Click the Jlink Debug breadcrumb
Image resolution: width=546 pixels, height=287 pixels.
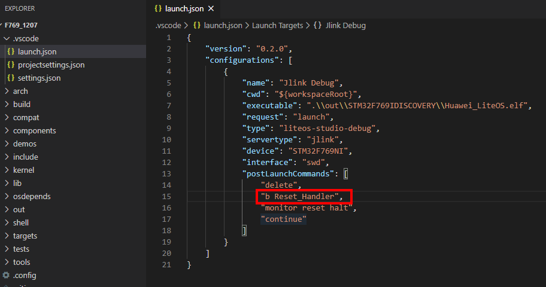tap(345, 25)
